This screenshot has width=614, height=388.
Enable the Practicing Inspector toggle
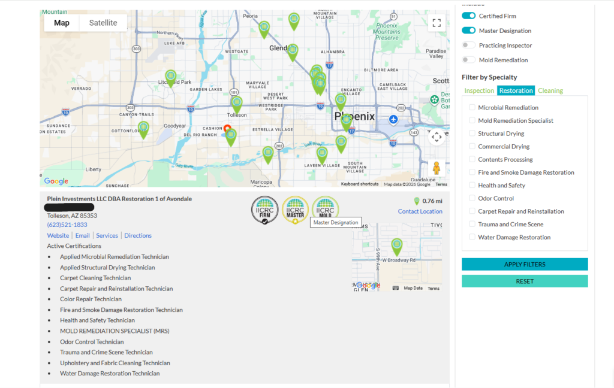click(x=468, y=45)
